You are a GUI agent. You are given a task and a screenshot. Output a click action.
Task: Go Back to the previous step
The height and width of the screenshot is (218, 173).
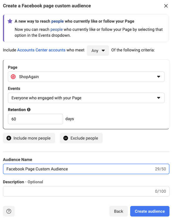[118, 211]
